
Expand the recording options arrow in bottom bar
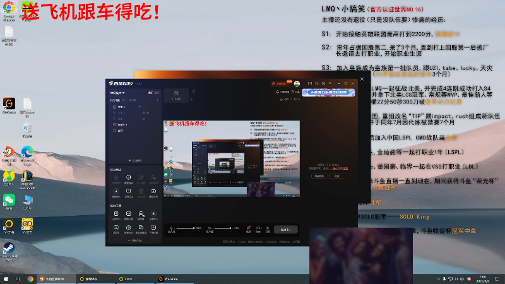coord(261,228)
